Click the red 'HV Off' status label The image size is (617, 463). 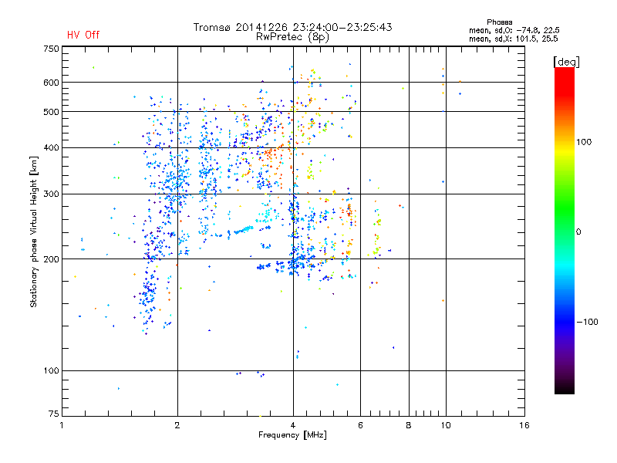coord(83,35)
